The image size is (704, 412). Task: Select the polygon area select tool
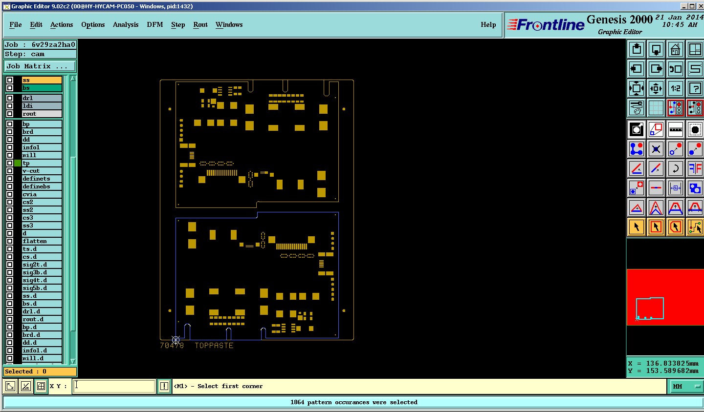coord(676,227)
